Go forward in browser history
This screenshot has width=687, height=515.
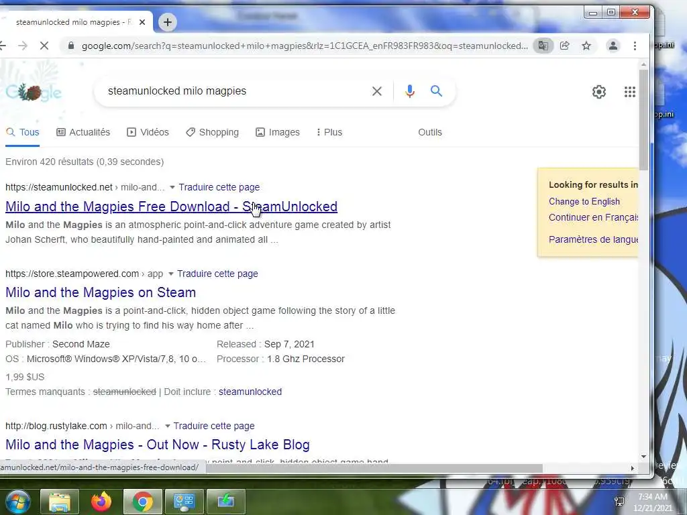click(x=22, y=46)
